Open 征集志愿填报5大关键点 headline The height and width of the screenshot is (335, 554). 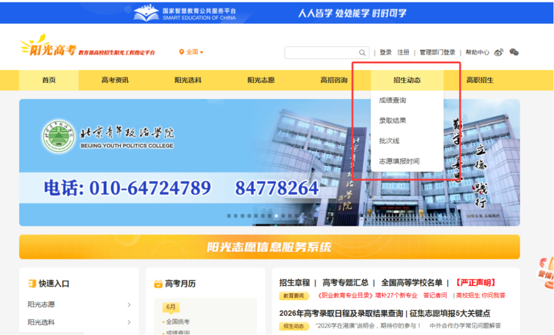(450, 313)
